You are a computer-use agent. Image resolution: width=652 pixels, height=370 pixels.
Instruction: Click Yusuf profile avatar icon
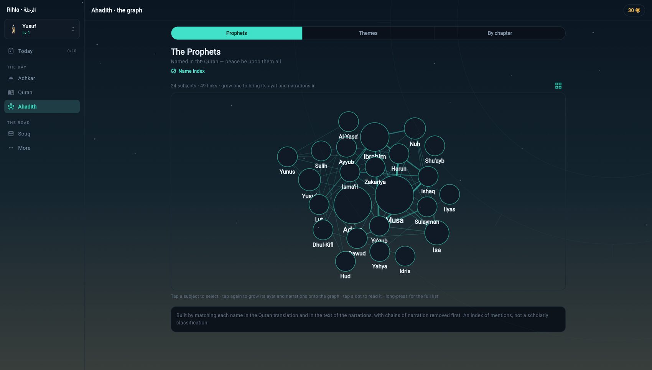(x=13, y=29)
